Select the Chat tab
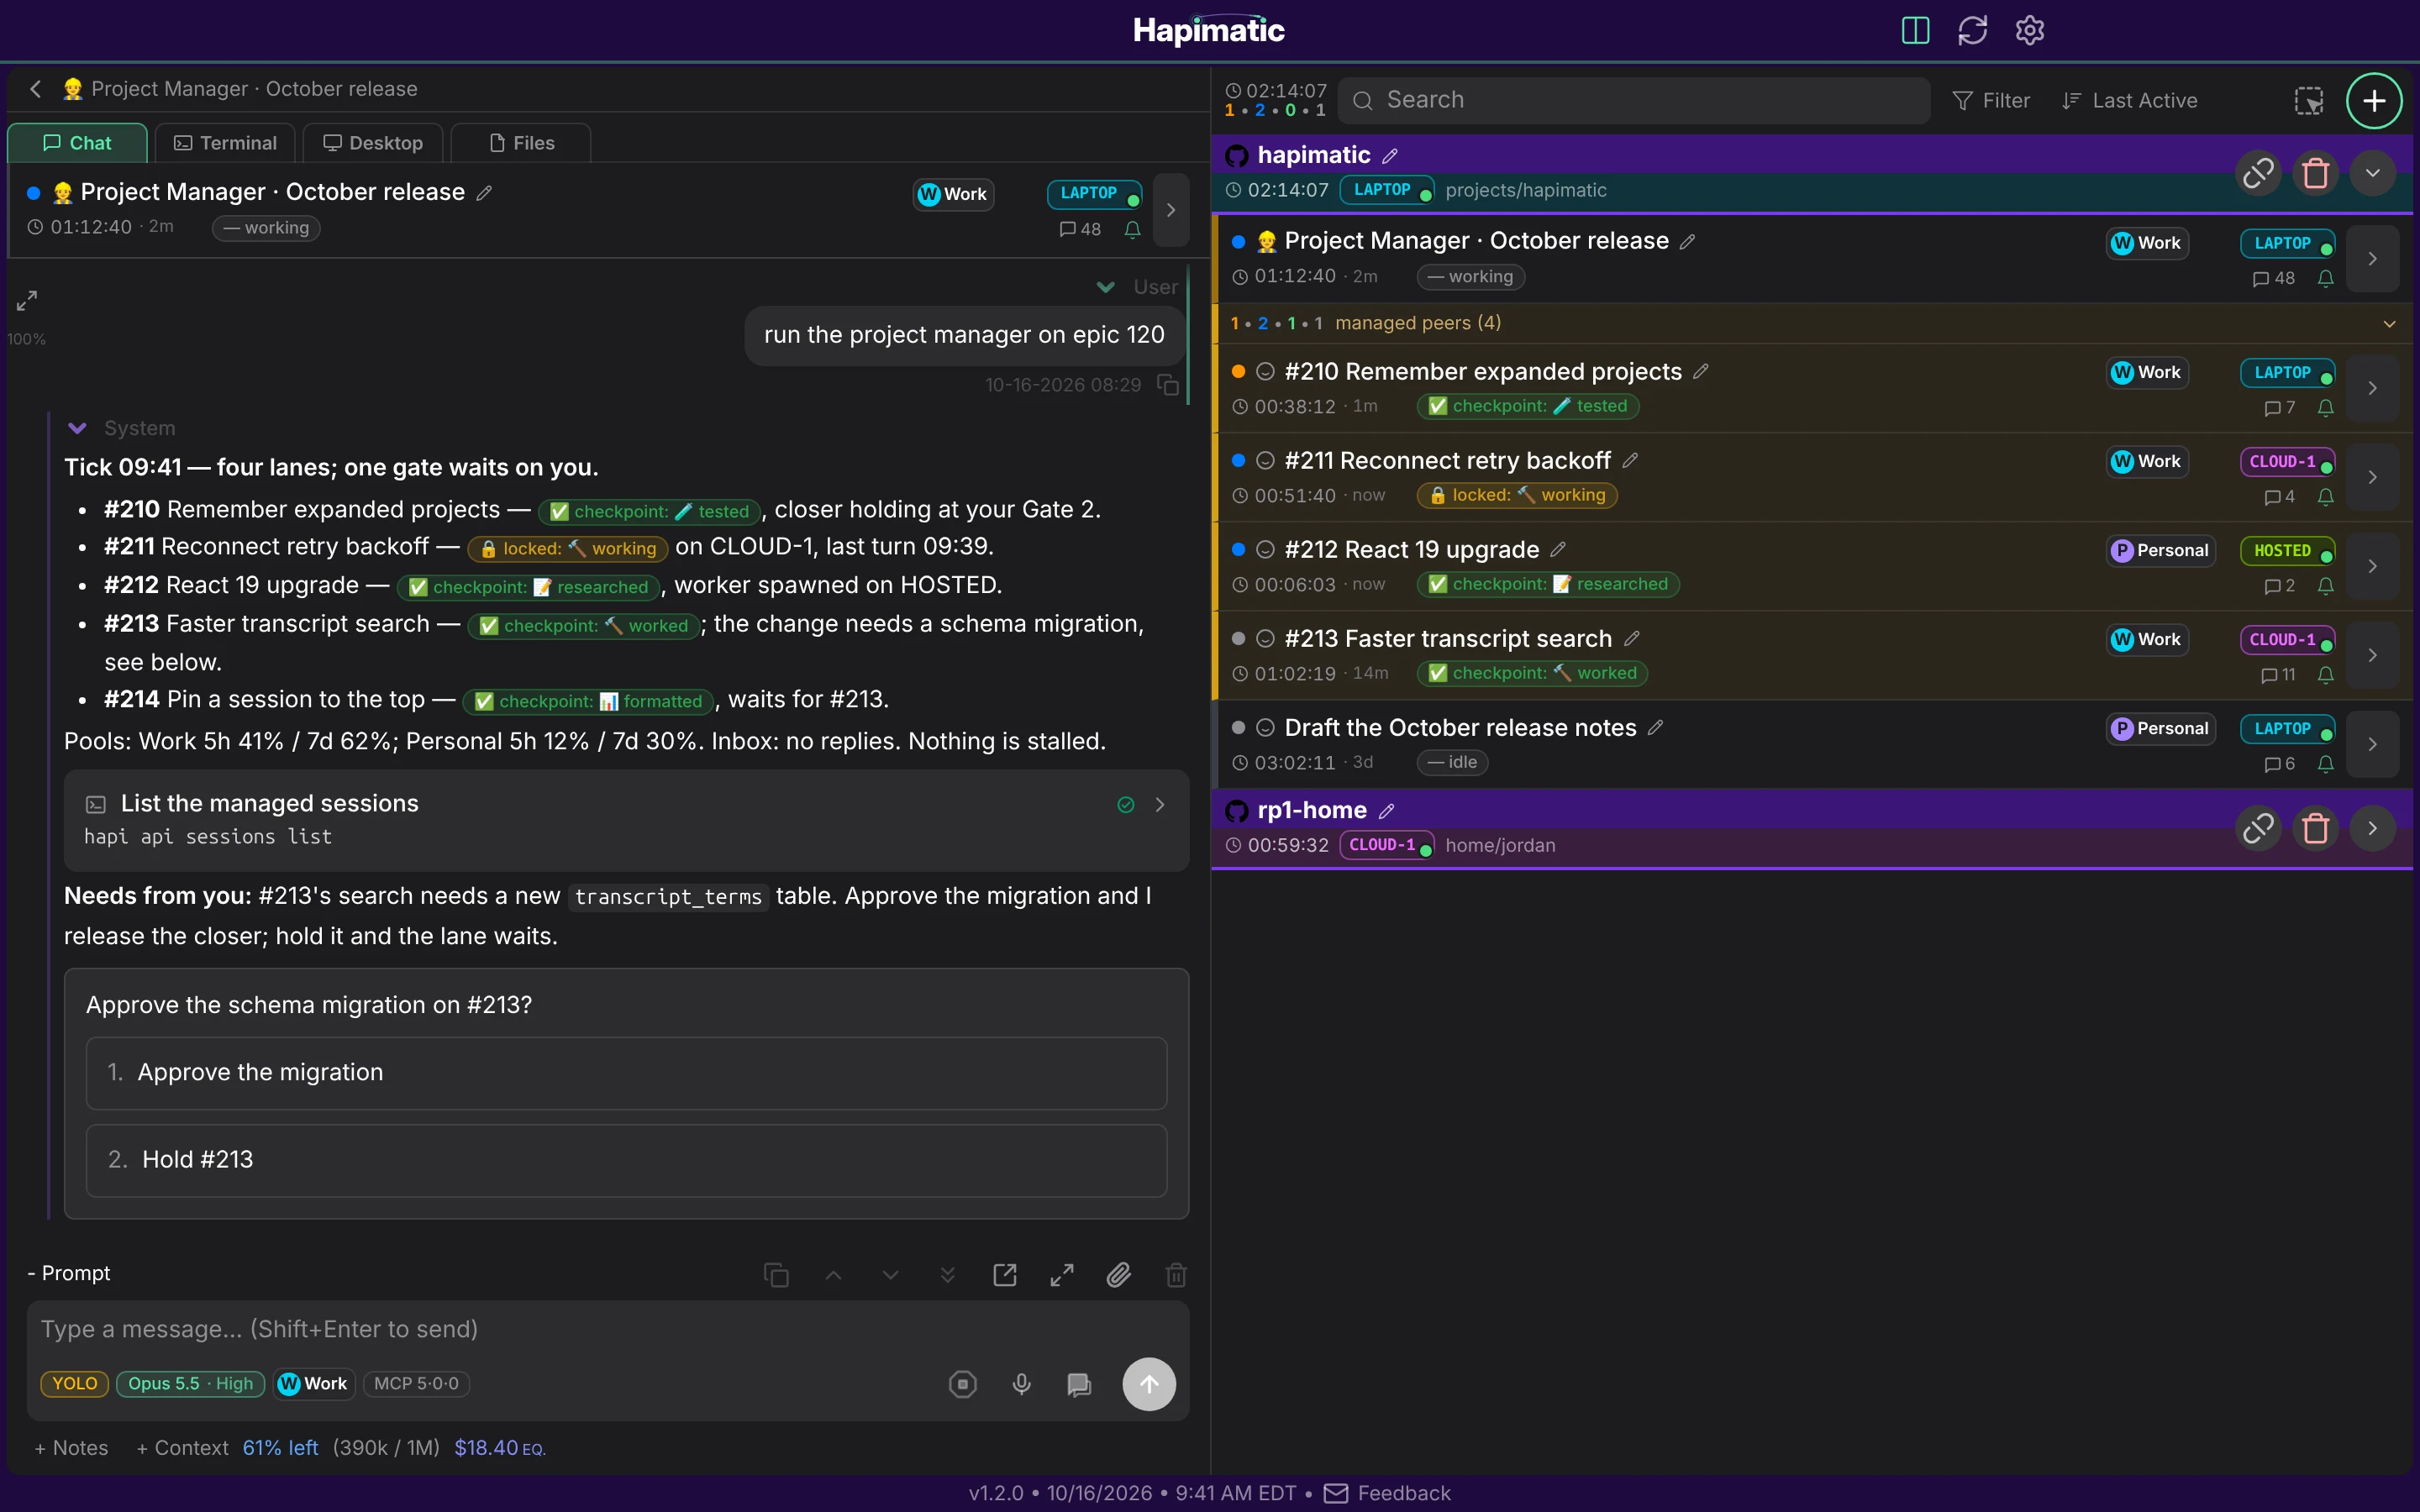Screen dimensions: 2420x1512 [x=77, y=143]
